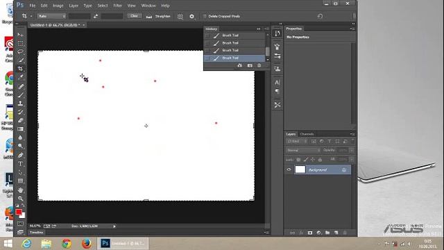Image resolution: width=444 pixels, height=250 pixels.
Task: Select the Hand tool
Action: [20, 190]
